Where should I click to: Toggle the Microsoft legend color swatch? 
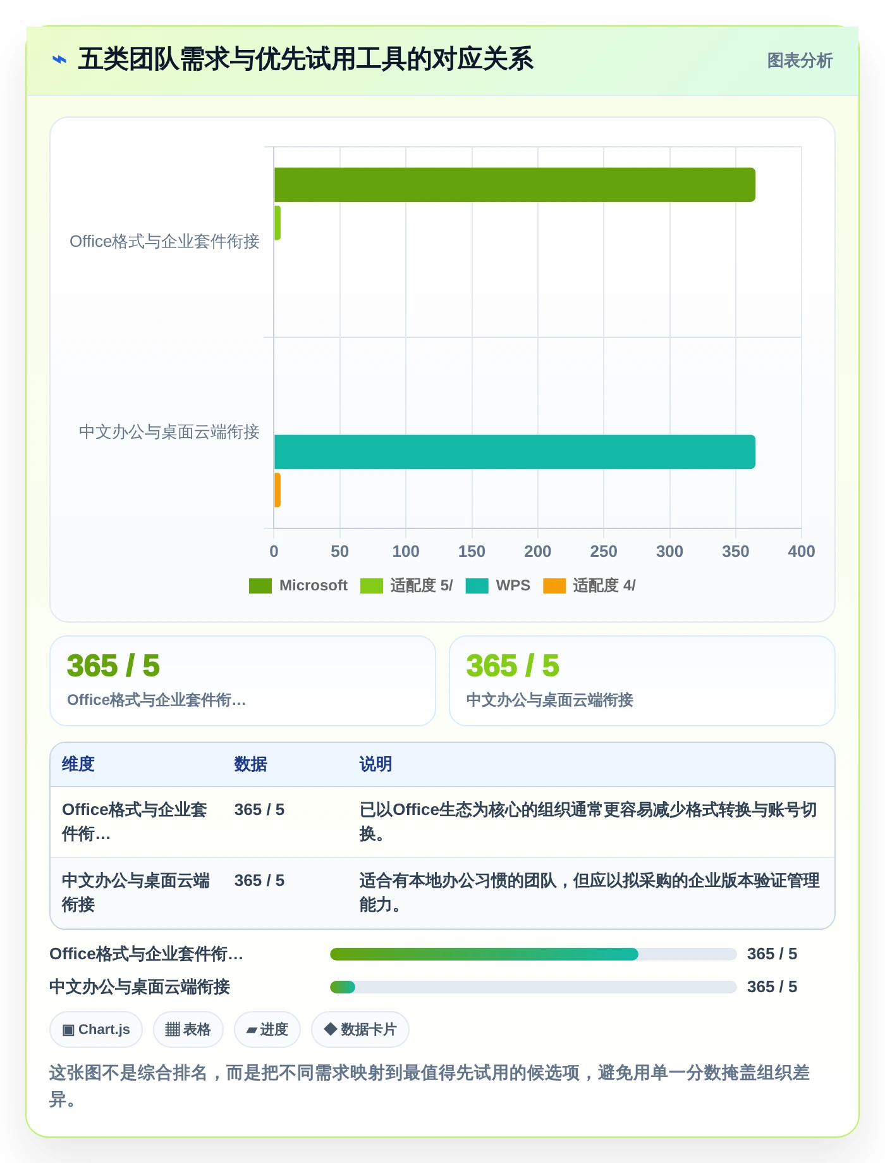260,586
